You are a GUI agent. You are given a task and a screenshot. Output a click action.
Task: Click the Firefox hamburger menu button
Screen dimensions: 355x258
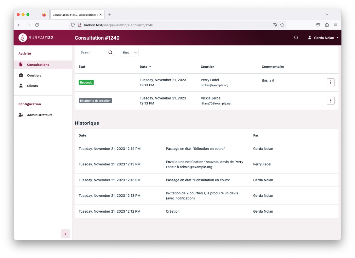[x=335, y=25]
